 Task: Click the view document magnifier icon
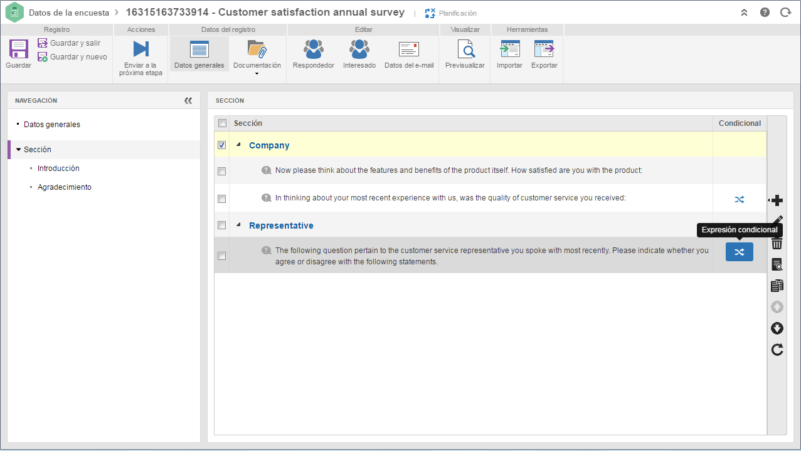tap(777, 265)
